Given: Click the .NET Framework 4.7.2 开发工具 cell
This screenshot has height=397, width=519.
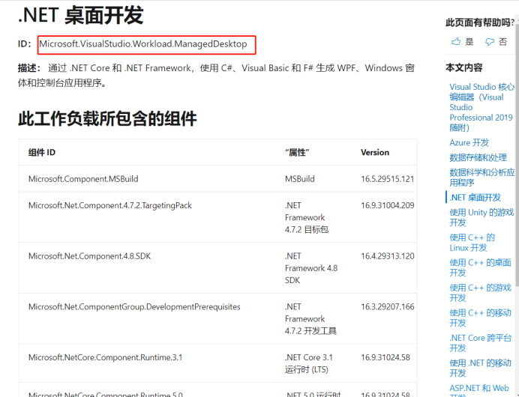Looking at the screenshot, I should pos(310,319).
